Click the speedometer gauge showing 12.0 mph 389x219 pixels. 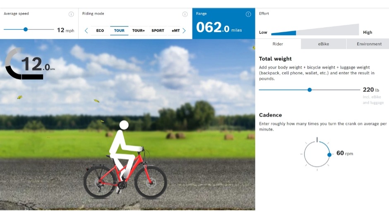point(29,64)
